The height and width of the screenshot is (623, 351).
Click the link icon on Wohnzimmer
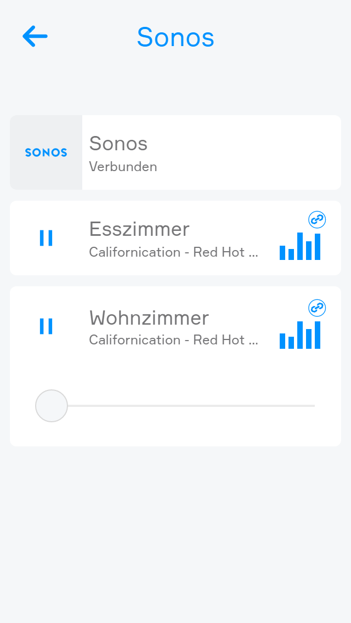tap(317, 308)
